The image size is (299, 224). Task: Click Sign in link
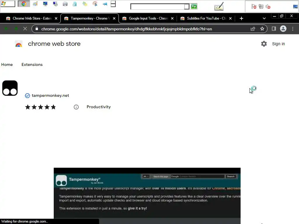pos(278,44)
